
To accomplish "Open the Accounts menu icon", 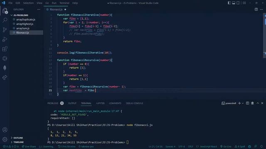I will tap(5, 130).
